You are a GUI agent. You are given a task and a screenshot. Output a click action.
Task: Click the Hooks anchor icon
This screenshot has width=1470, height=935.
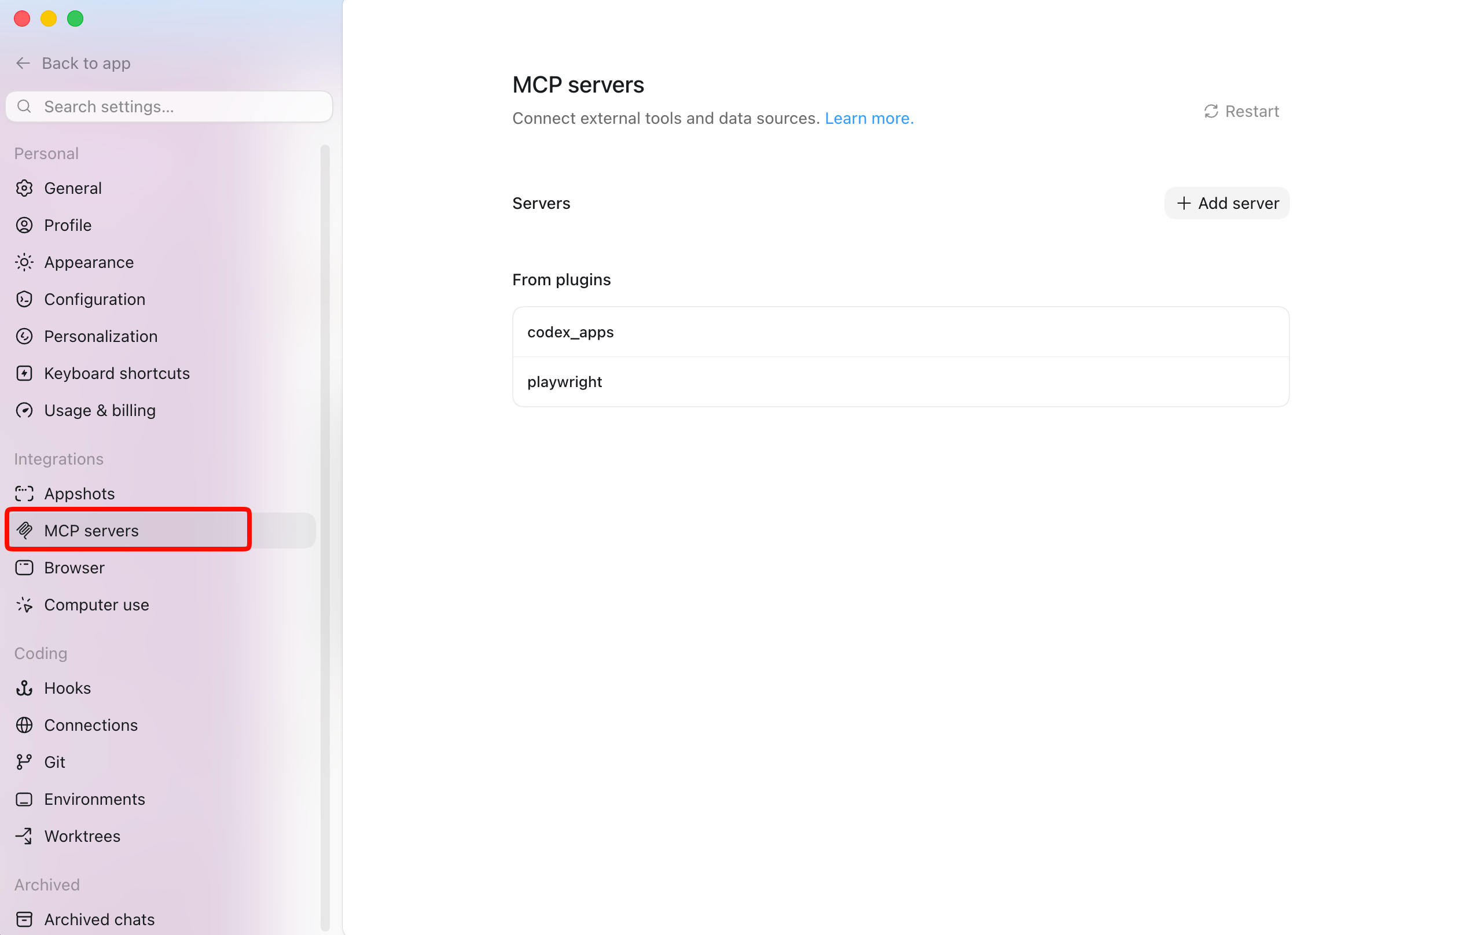pyautogui.click(x=24, y=688)
